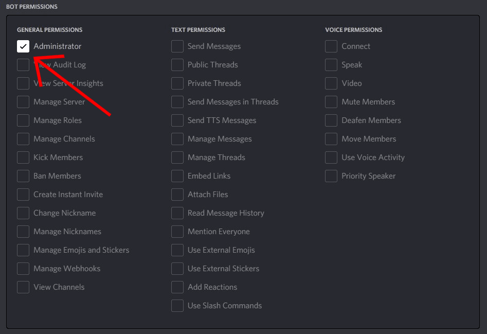The height and width of the screenshot is (334, 487).
Task: Enable the Ban Members permission
Action: click(23, 175)
